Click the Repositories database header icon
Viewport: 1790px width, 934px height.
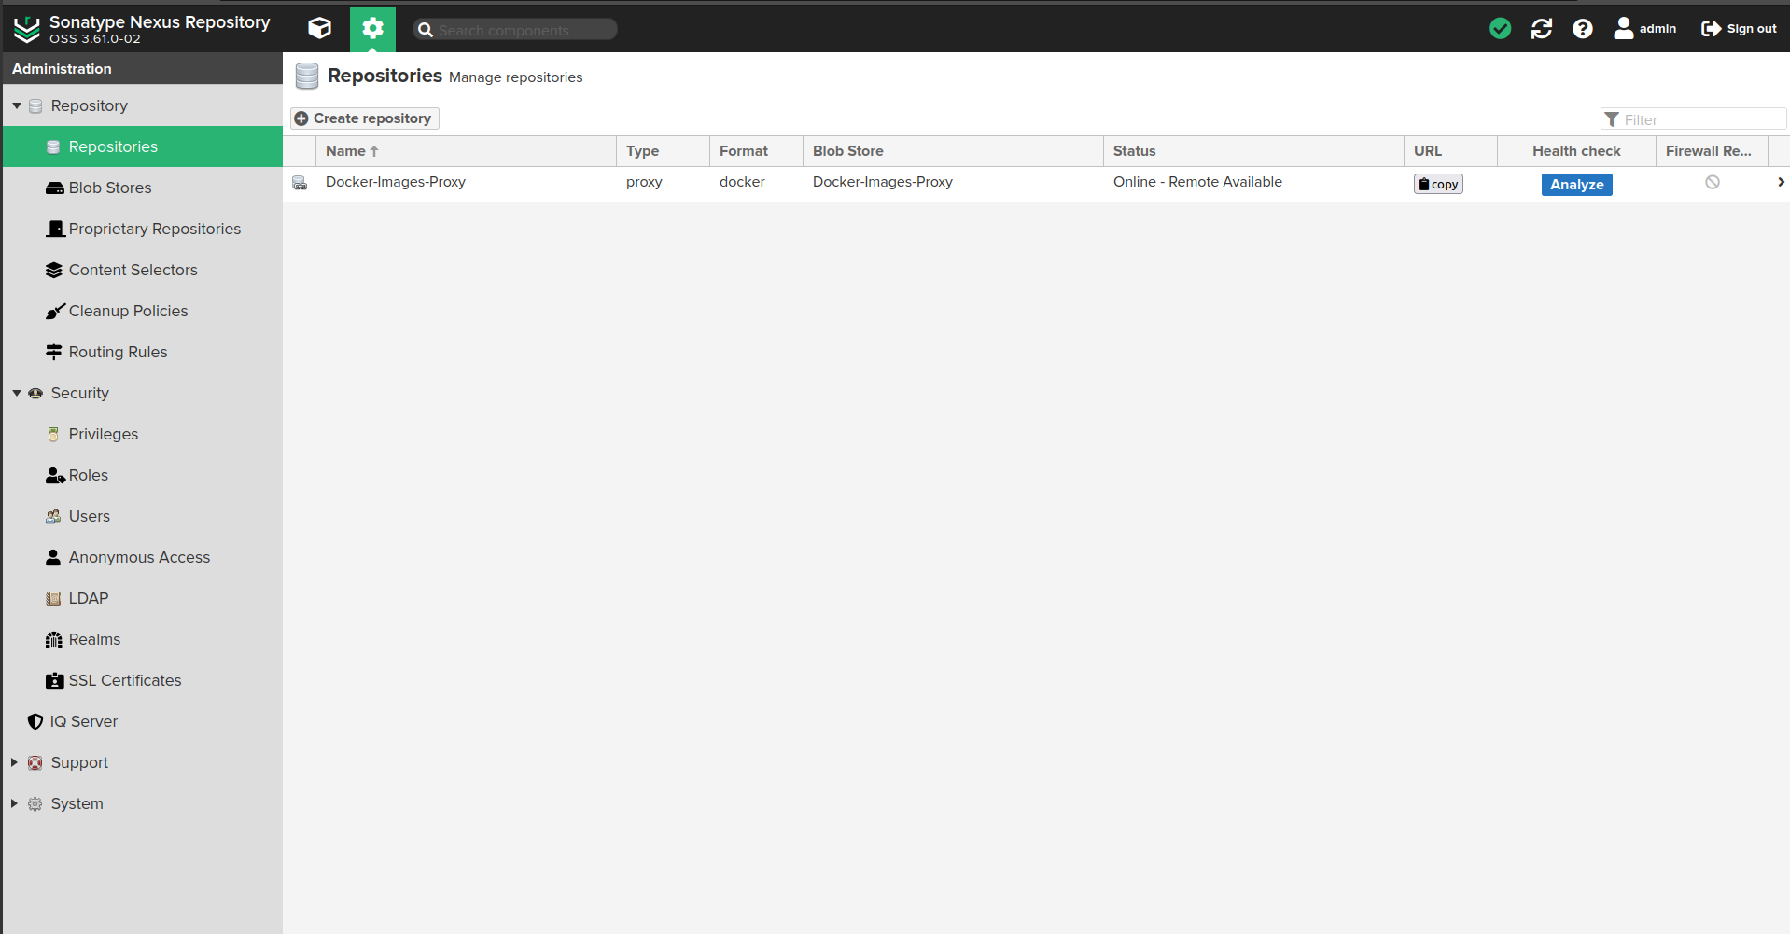pyautogui.click(x=307, y=77)
